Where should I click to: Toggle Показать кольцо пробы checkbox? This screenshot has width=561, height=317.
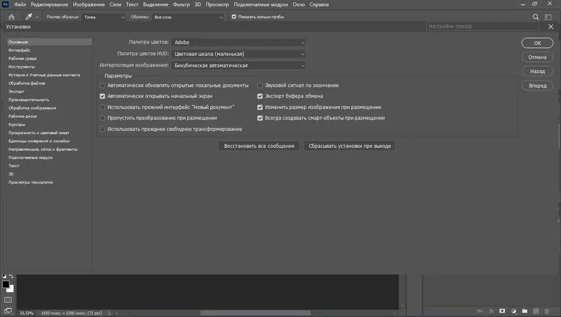234,16
